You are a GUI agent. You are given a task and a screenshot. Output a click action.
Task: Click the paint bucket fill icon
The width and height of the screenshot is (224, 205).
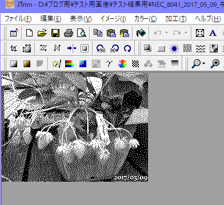point(141,33)
